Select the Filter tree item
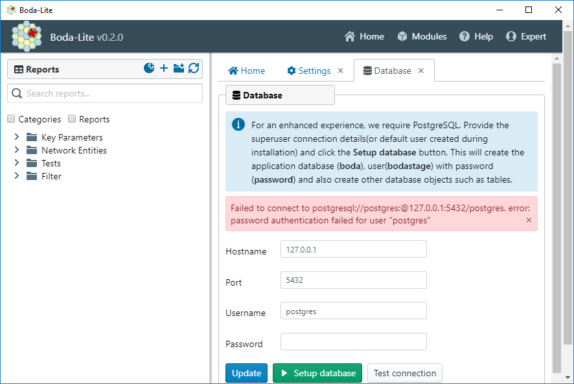Image resolution: width=574 pixels, height=384 pixels. pyautogui.click(x=51, y=176)
